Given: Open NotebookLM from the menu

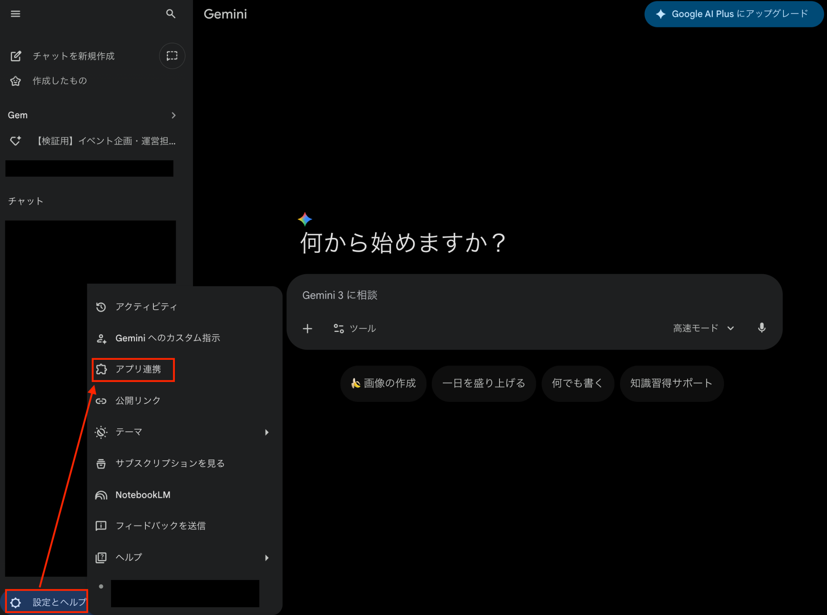Looking at the screenshot, I should [143, 495].
